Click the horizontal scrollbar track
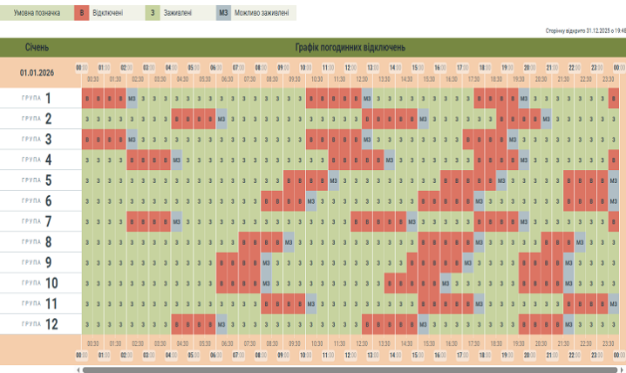 349,369
